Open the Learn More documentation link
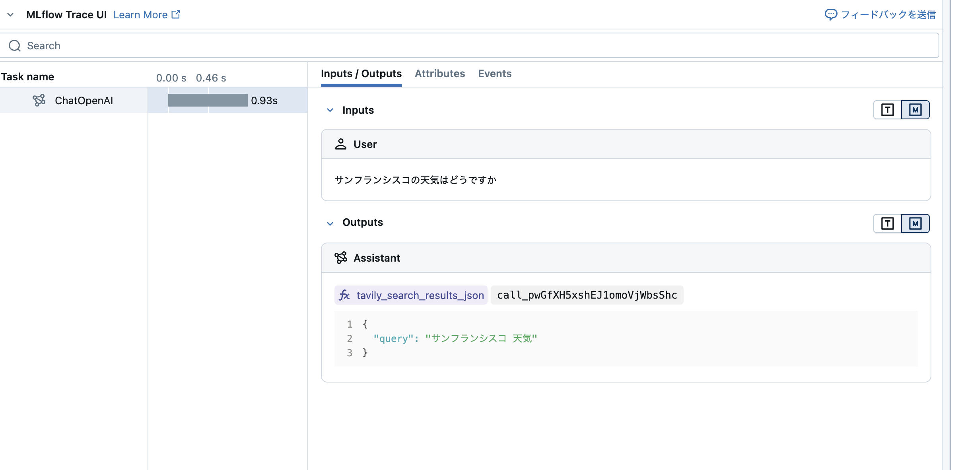Viewport: 960px width, 470px height. click(x=141, y=14)
